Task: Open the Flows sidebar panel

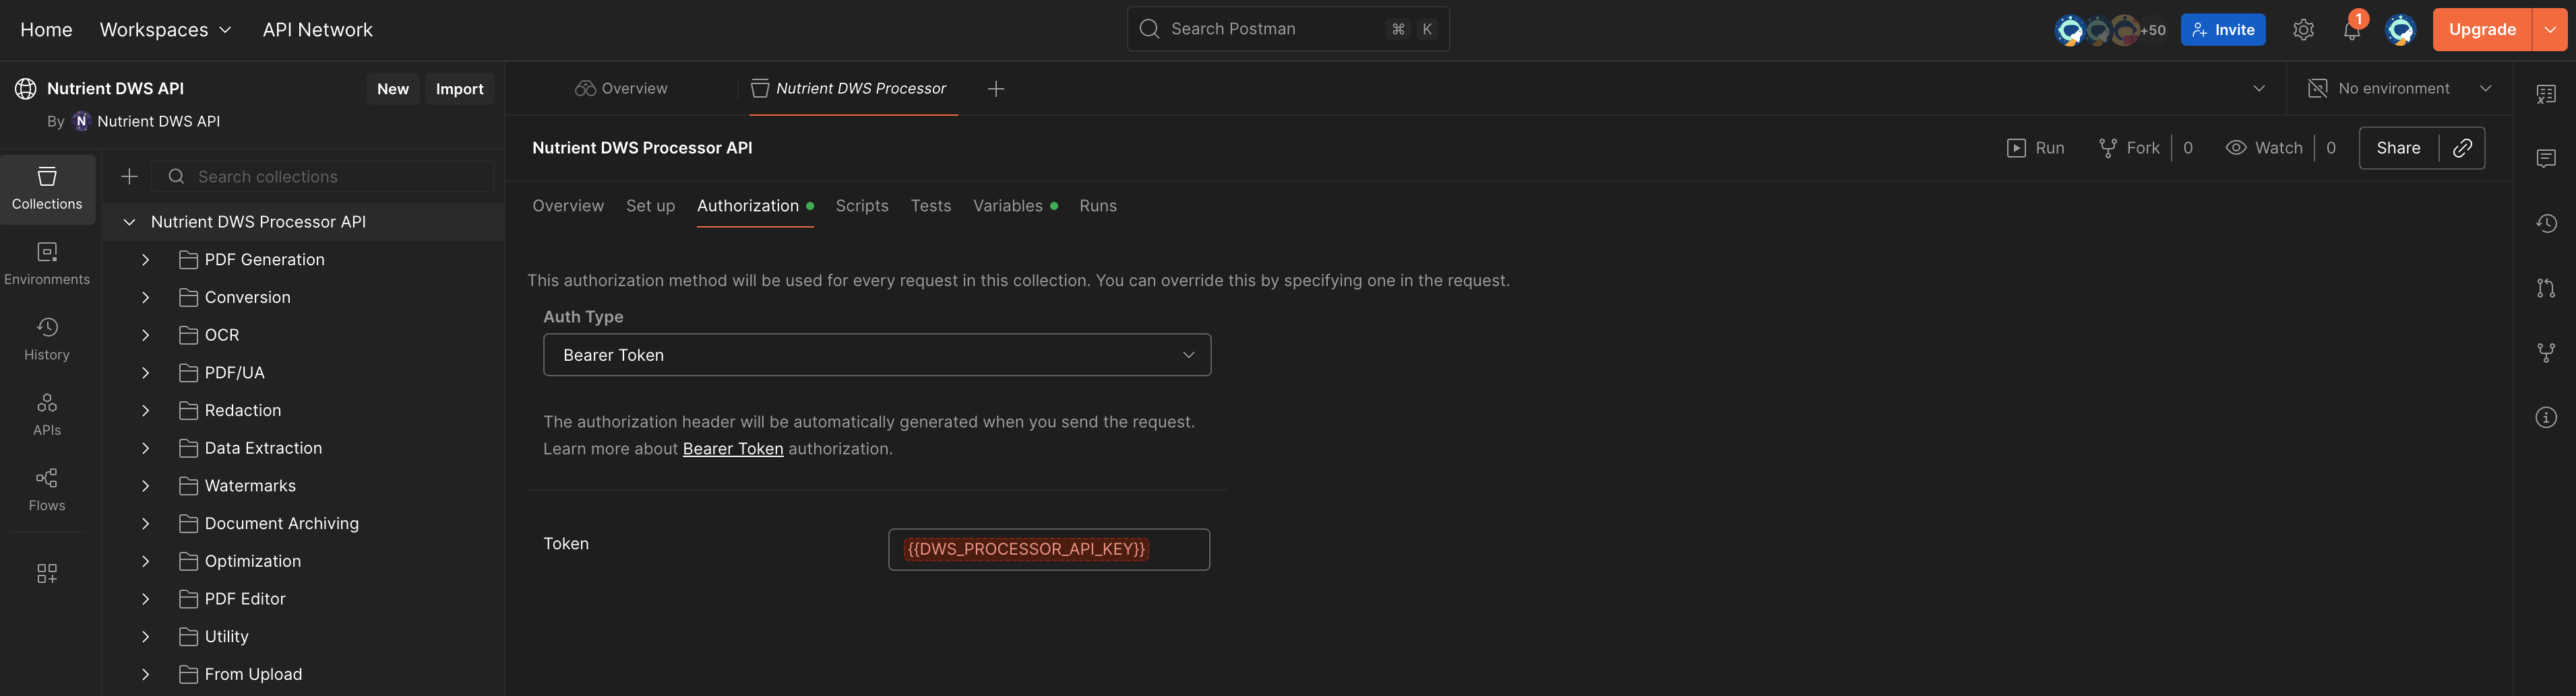Action: point(47,487)
